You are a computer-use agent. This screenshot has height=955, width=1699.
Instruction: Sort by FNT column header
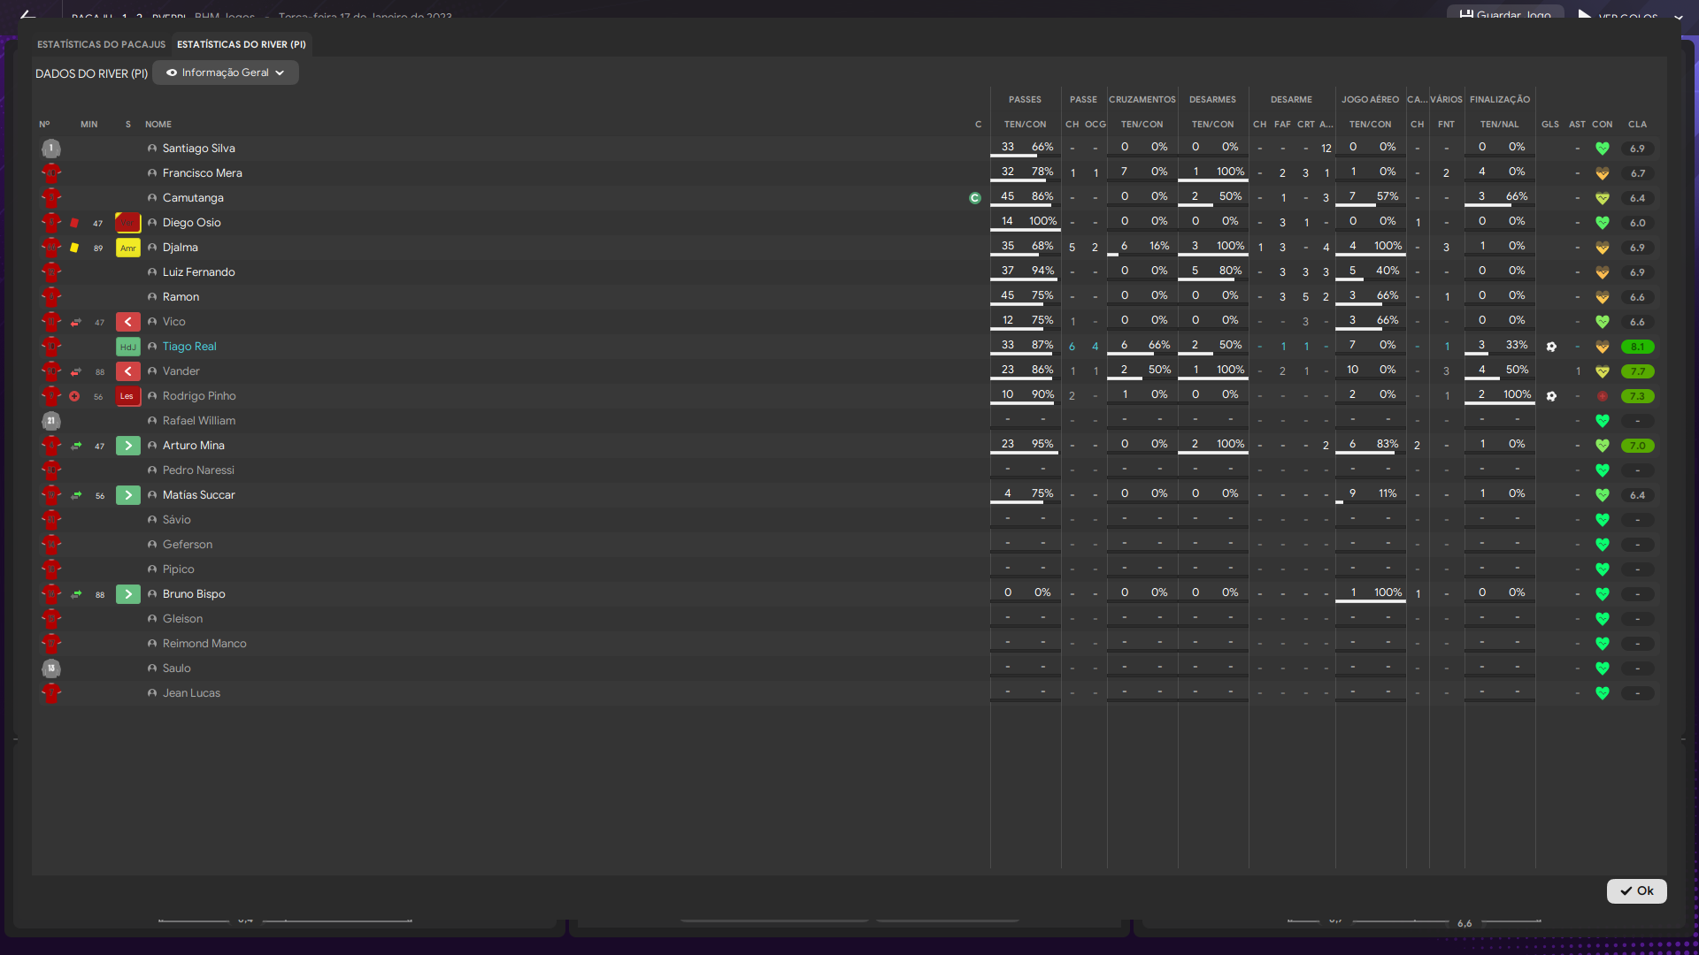(x=1447, y=125)
